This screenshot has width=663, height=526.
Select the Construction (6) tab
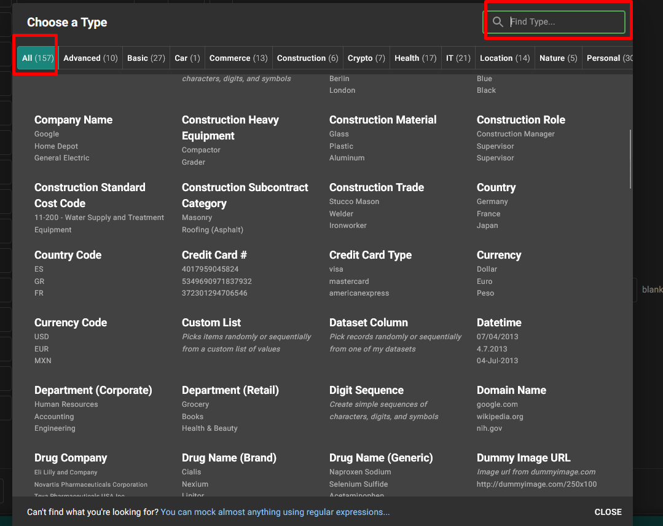pos(307,58)
